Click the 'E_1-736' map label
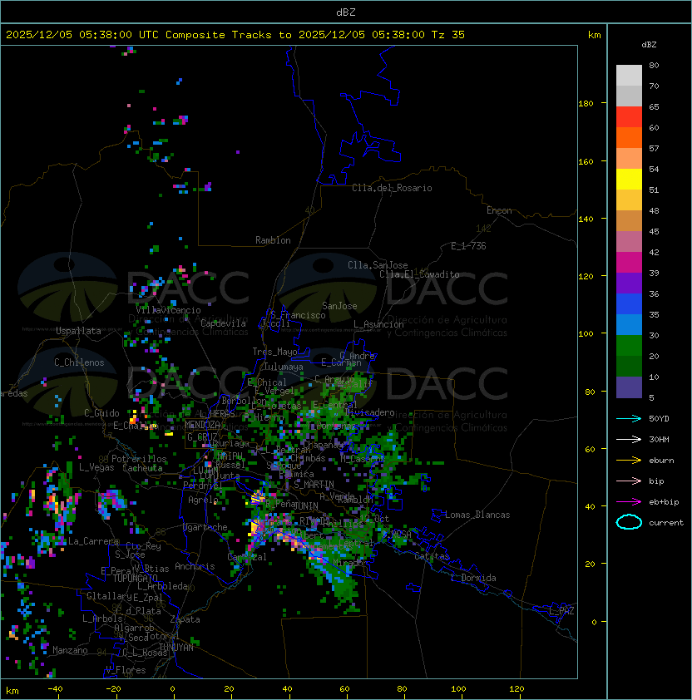 [x=468, y=246]
